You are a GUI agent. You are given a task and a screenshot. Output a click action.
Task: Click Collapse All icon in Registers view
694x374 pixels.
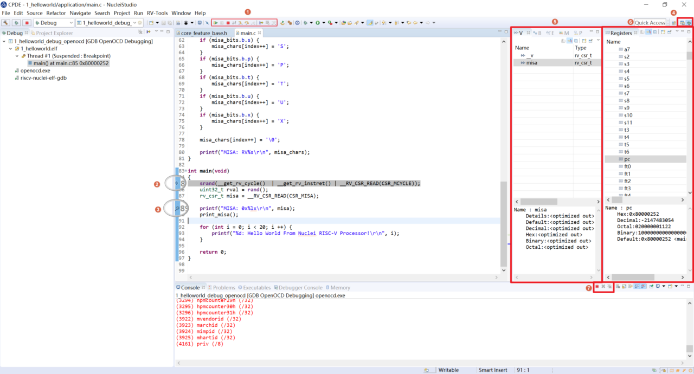[x=655, y=32]
